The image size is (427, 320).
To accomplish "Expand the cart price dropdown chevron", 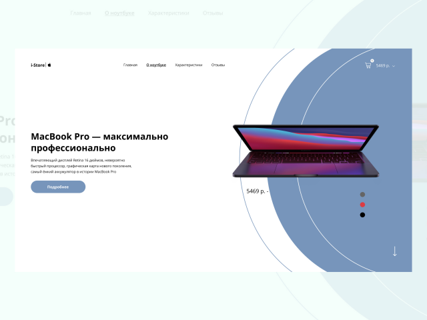I will [x=394, y=66].
